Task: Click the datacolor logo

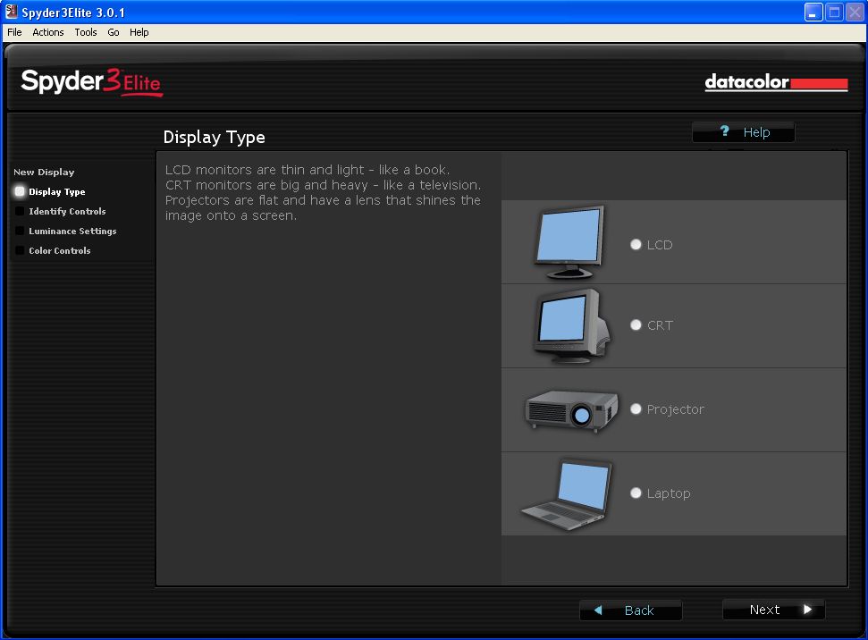Action: click(x=776, y=82)
